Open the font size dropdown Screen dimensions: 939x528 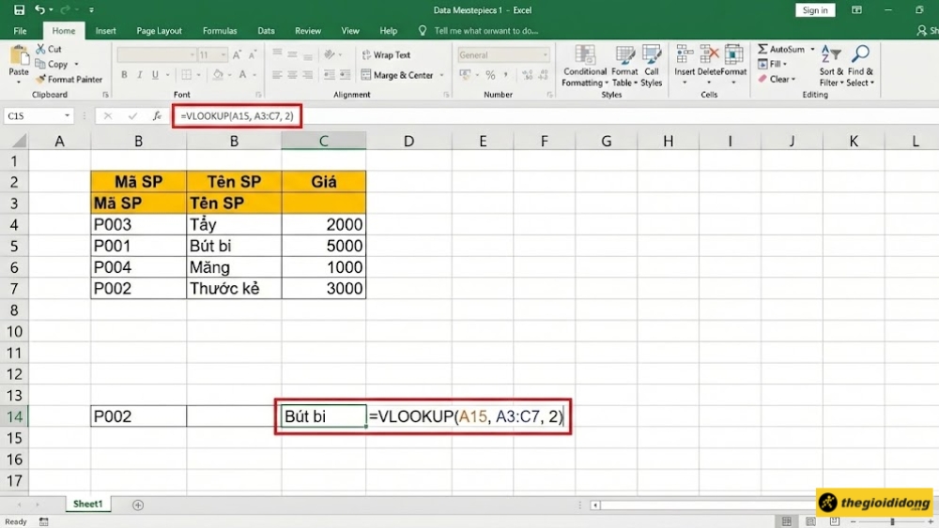click(223, 55)
